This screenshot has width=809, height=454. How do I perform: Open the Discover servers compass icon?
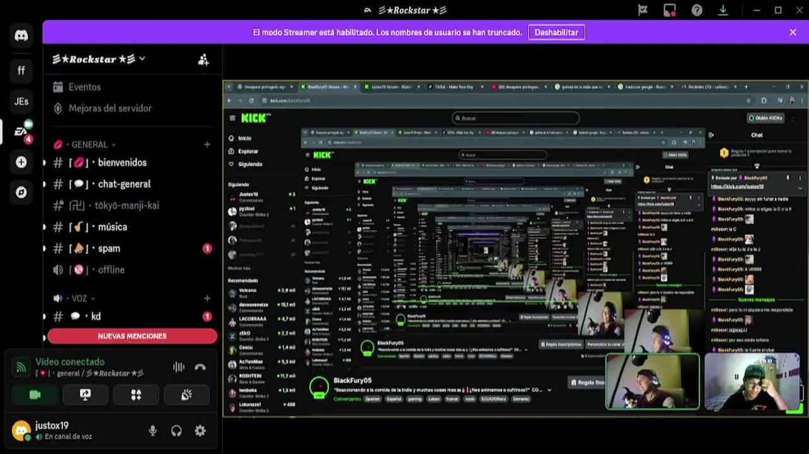coord(21,192)
